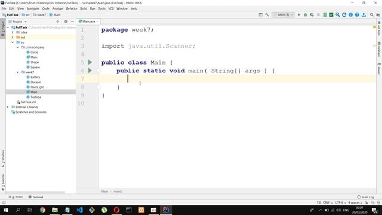Click the gutter run arrow next to class Main
382x215 pixels.
coord(90,62)
